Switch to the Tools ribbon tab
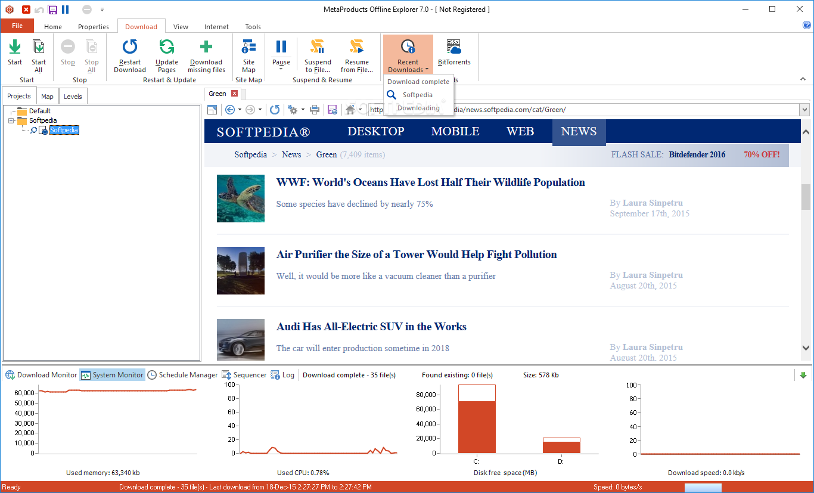Viewport: 814px width, 493px height. pos(253,27)
